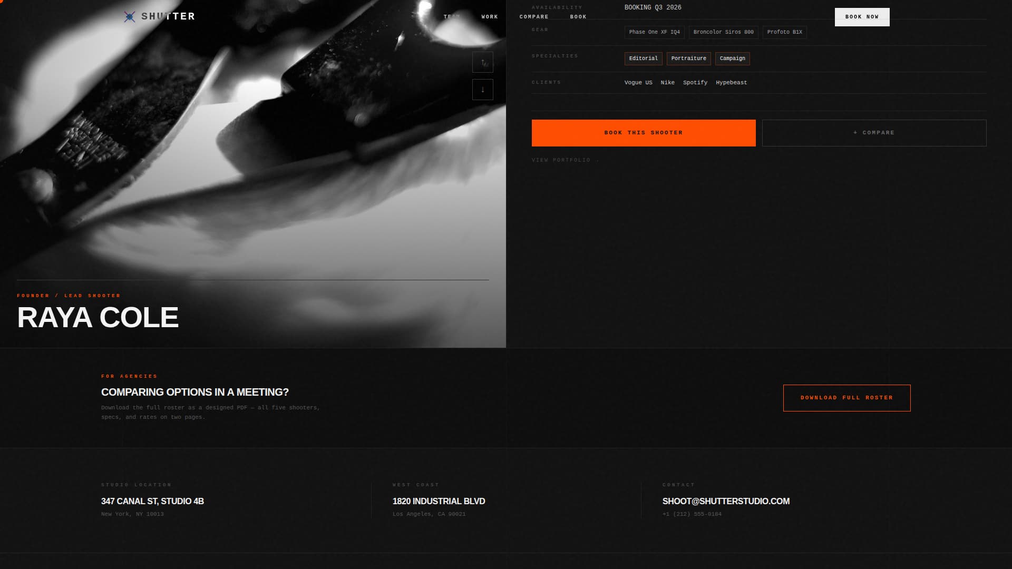Click the down arrow slide button

click(x=483, y=90)
